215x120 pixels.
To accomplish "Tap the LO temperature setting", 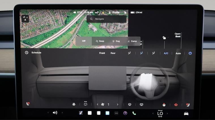I will pos(160,114).
